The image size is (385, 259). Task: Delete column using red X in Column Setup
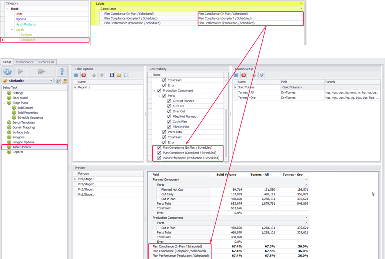pyautogui.click(x=243, y=75)
